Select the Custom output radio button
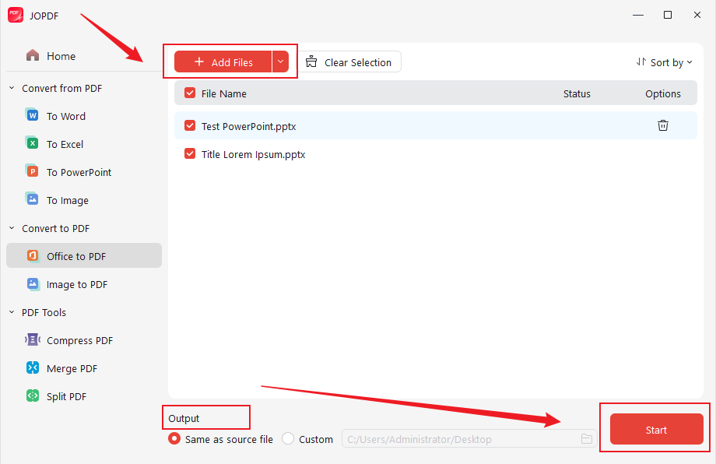 click(x=287, y=438)
